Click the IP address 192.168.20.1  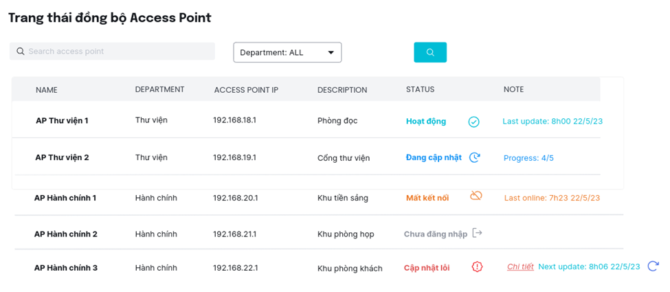(236, 198)
